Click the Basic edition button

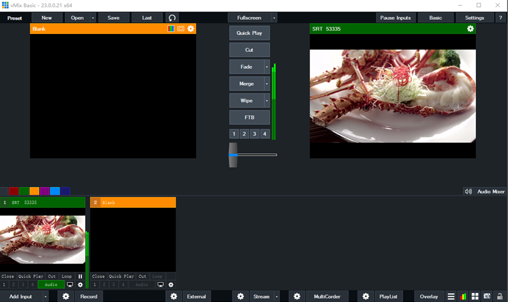click(x=436, y=18)
